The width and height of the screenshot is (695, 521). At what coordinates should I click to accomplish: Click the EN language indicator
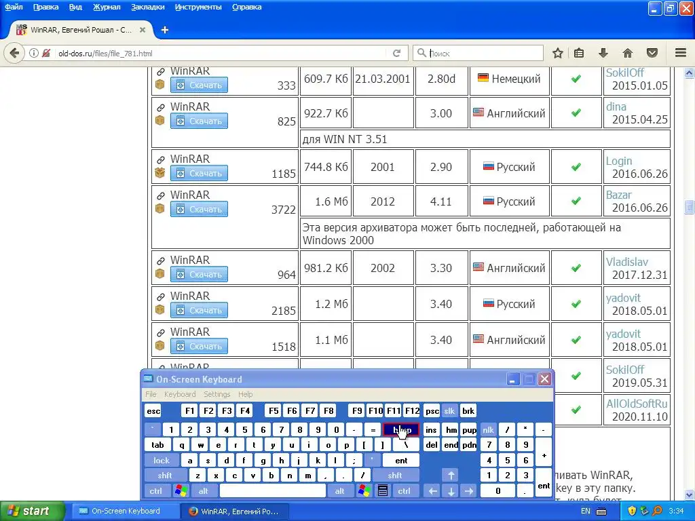(586, 511)
